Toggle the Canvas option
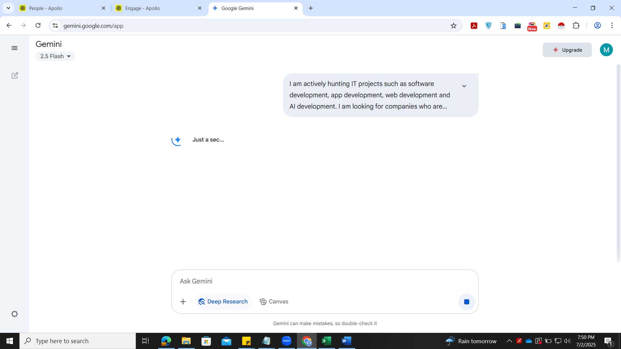 tap(274, 301)
